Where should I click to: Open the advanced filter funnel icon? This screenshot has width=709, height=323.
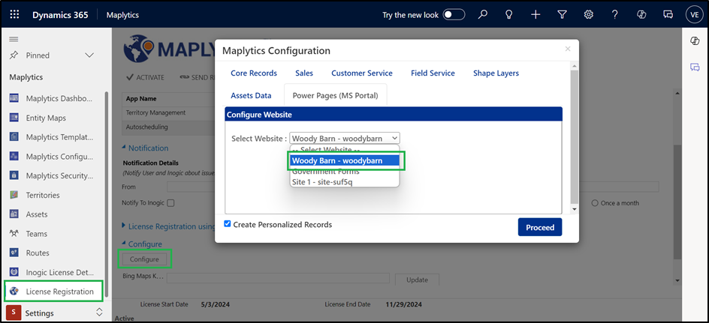click(x=562, y=15)
